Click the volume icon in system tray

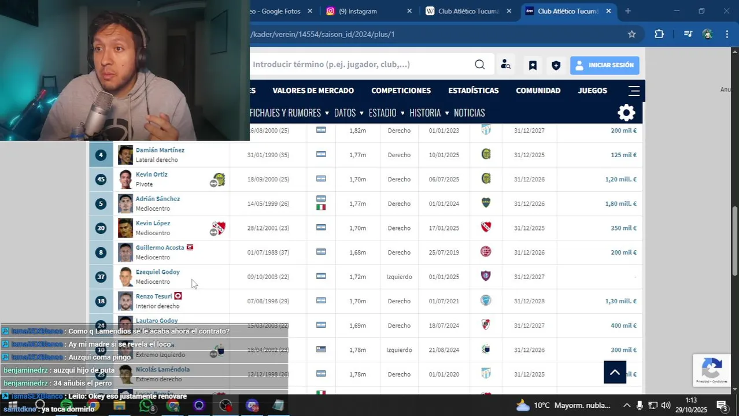coord(666,405)
